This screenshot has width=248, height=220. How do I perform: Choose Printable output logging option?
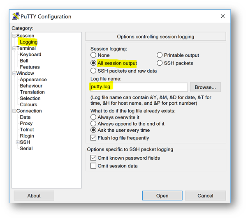click(x=160, y=55)
